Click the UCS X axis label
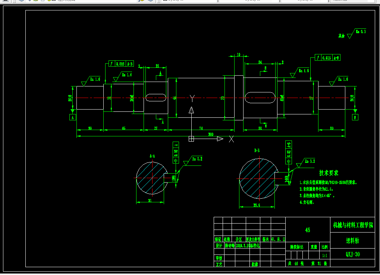Viewport: 380px width, 275px height. (232, 139)
